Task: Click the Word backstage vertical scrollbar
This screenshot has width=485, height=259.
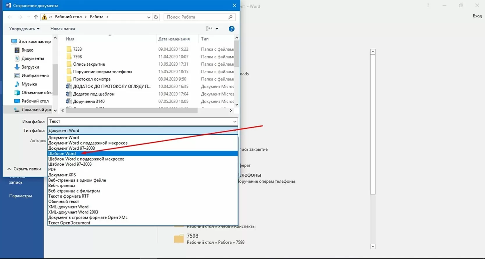Action: click(x=373, y=124)
